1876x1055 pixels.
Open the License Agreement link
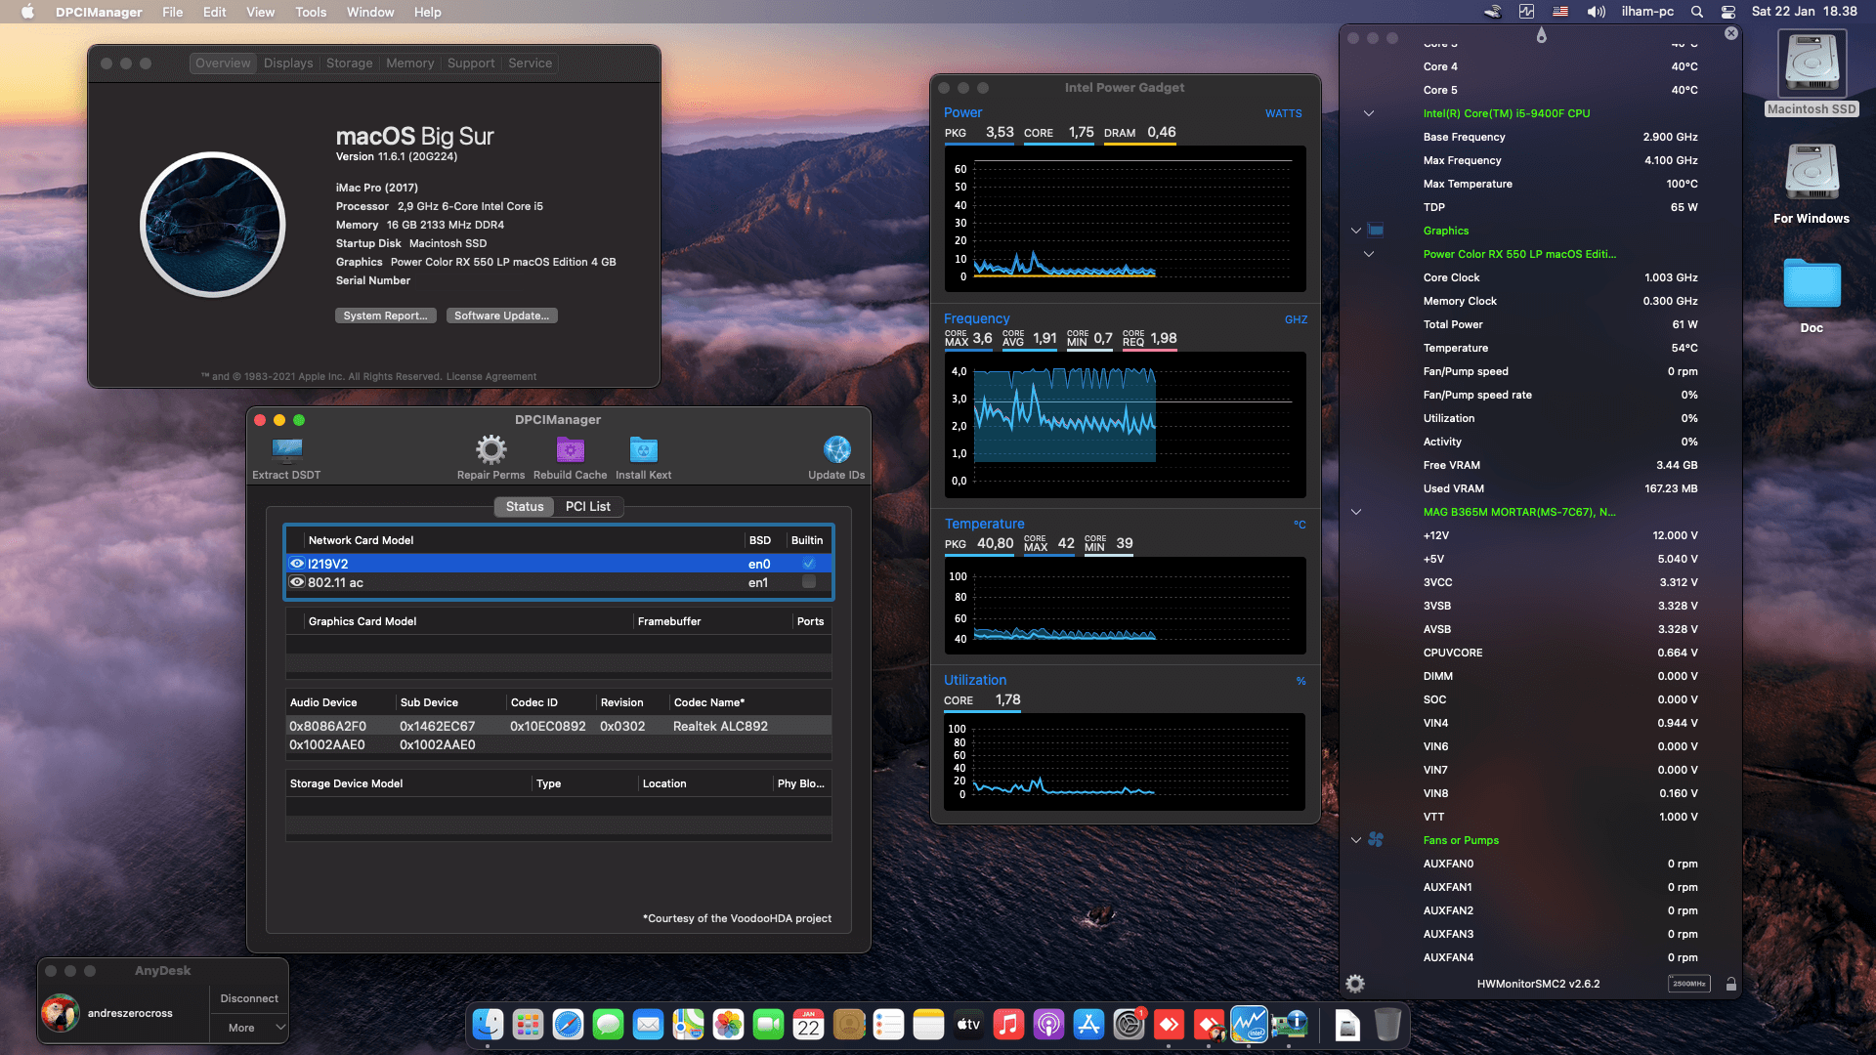(x=490, y=376)
